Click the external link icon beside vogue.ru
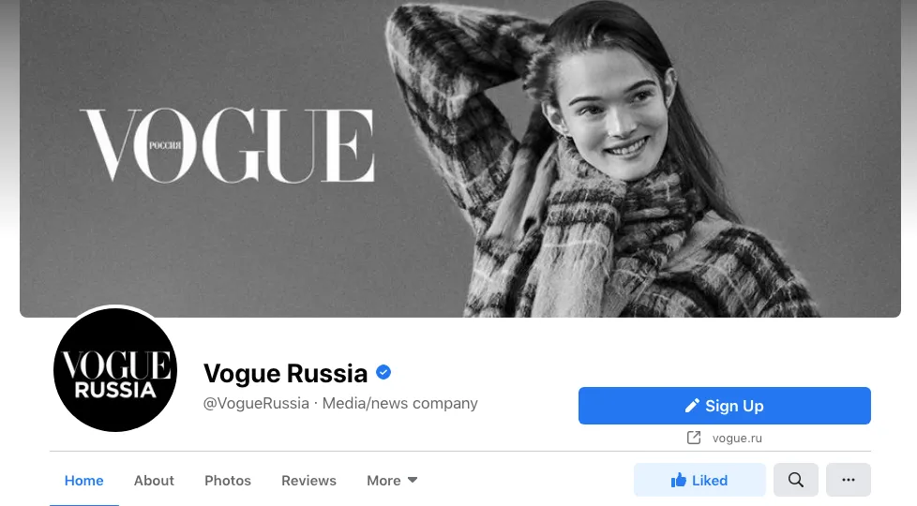The height and width of the screenshot is (506, 917). [x=694, y=438]
